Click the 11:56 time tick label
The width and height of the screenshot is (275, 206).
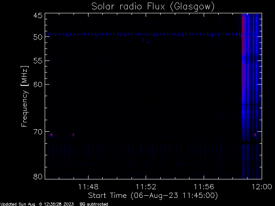click(x=204, y=187)
